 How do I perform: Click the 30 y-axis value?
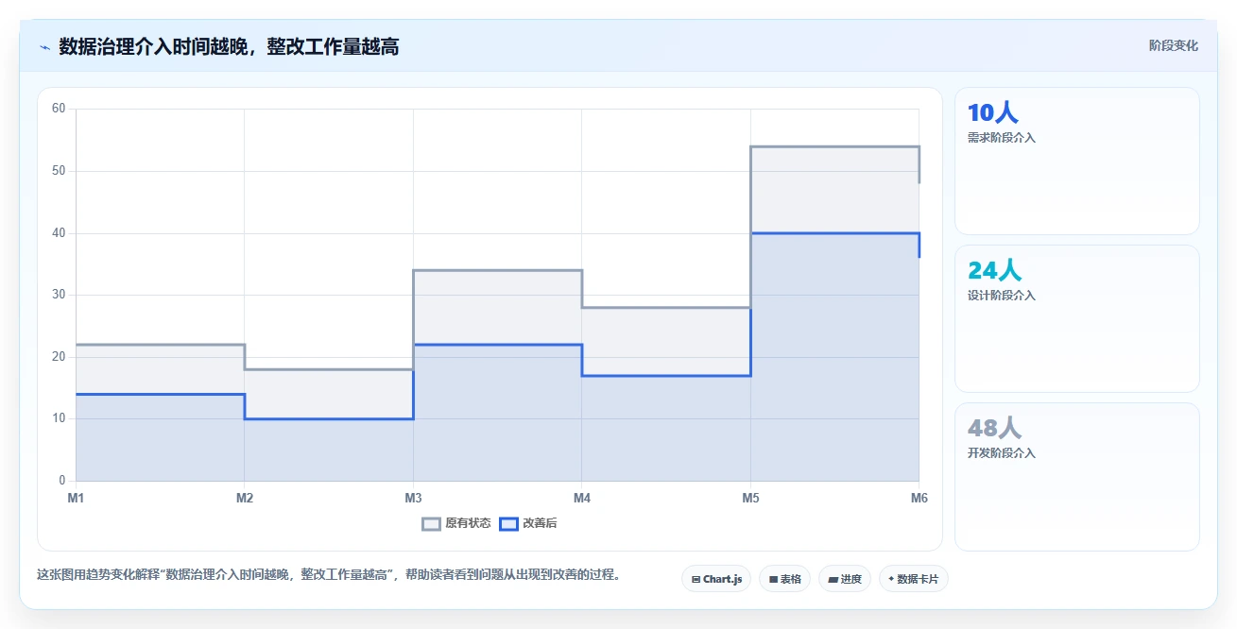[59, 295]
